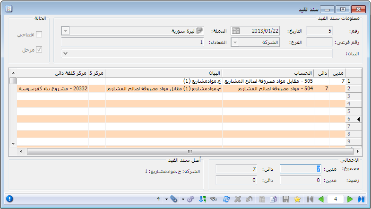This screenshot has width=371, height=209.
Task: Click the رقم number field
Action: tap(319, 31)
